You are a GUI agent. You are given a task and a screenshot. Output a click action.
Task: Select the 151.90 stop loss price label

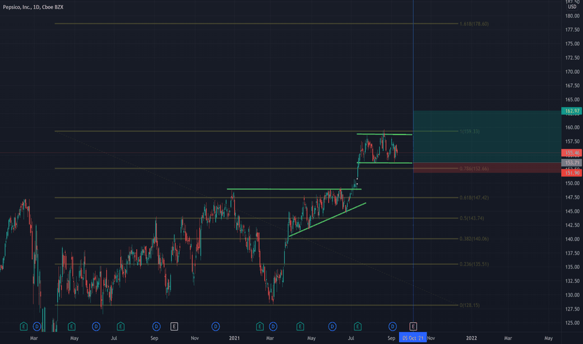pos(572,173)
